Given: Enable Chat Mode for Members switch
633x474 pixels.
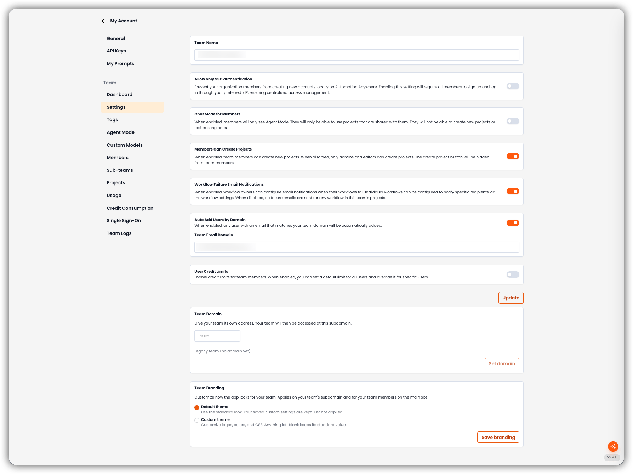Looking at the screenshot, I should tap(513, 121).
